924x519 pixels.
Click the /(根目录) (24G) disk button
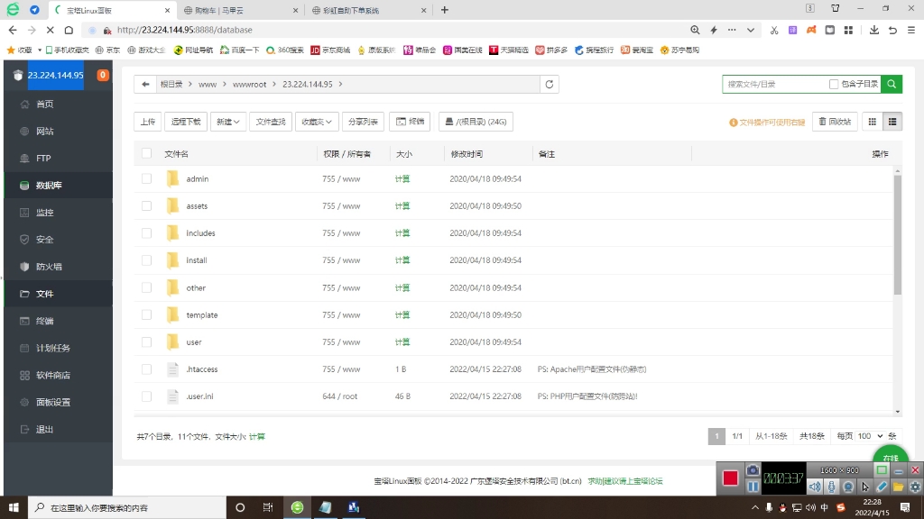476,122
